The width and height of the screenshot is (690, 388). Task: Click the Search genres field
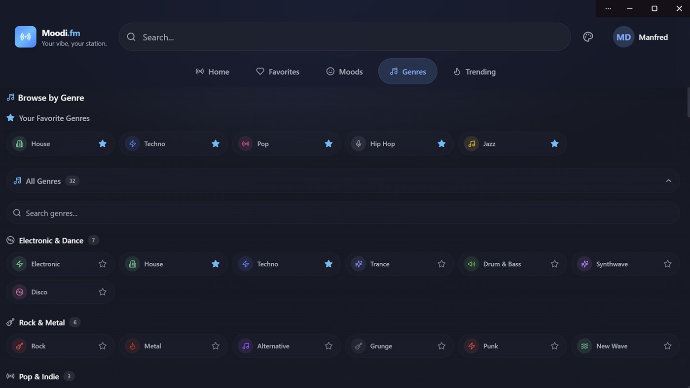343,213
